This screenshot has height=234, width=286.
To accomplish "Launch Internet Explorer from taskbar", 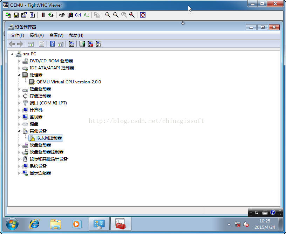I will (34, 224).
